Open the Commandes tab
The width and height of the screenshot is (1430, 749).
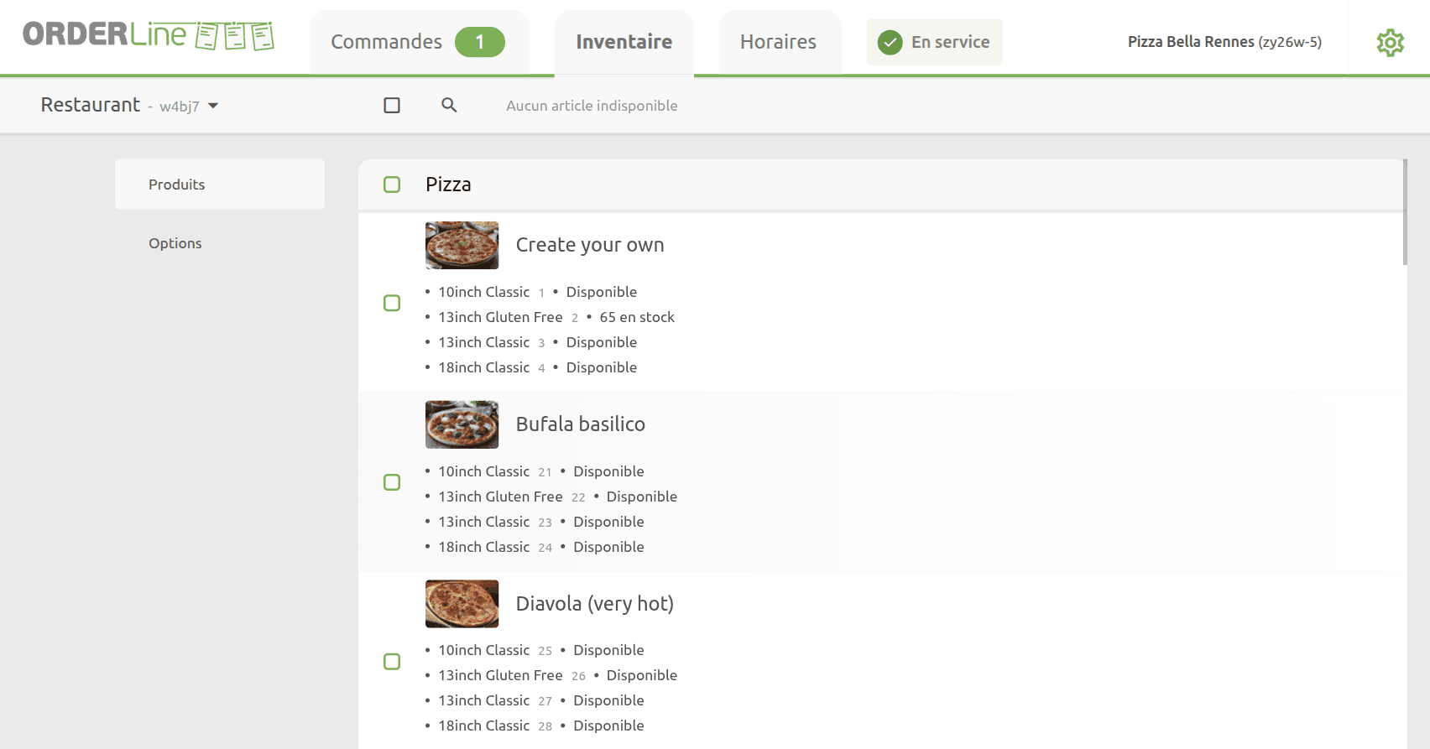387,42
